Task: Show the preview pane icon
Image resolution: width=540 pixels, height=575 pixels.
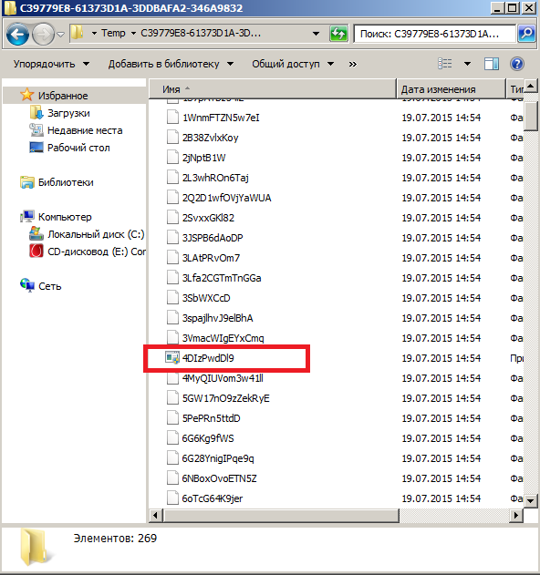Action: click(491, 64)
